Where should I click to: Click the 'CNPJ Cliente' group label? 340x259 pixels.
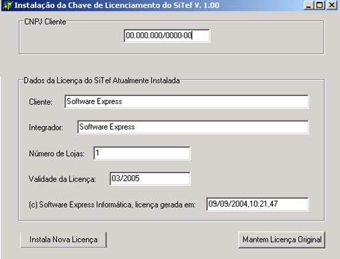click(45, 22)
